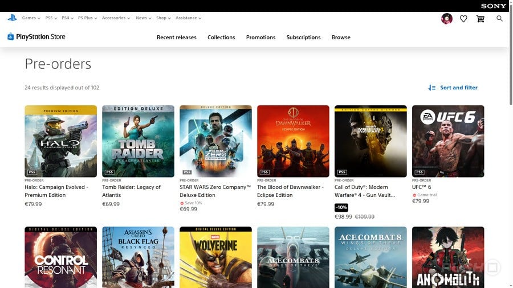Expand the News dropdown menu
The height and width of the screenshot is (288, 513).
click(x=143, y=18)
